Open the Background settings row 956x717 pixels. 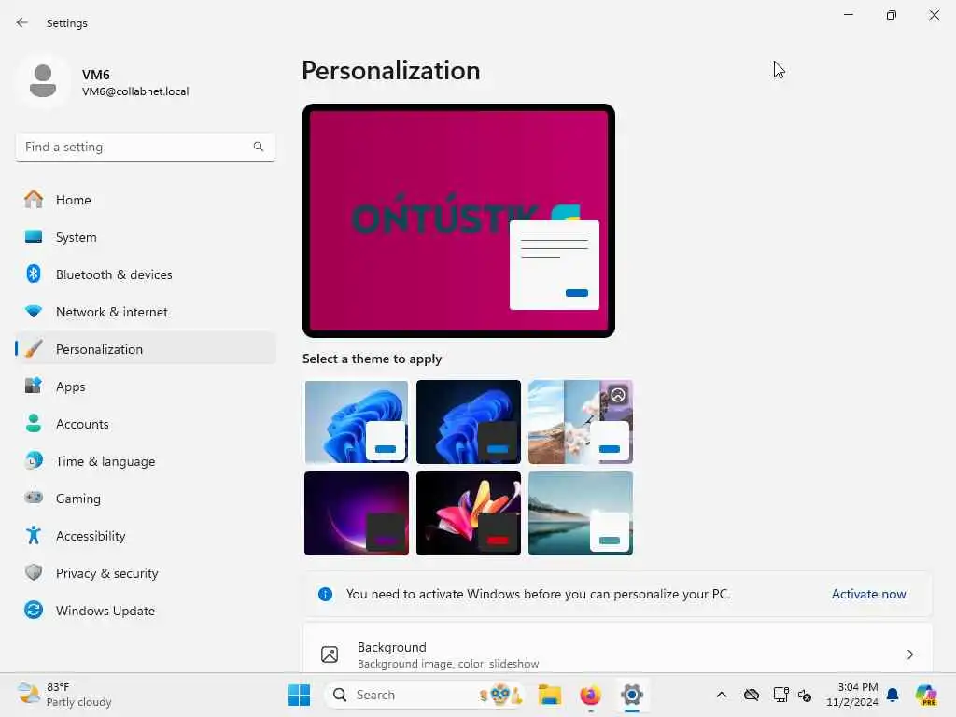(x=618, y=649)
